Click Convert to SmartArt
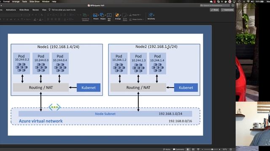This screenshot has height=151, width=270. pos(85,17)
